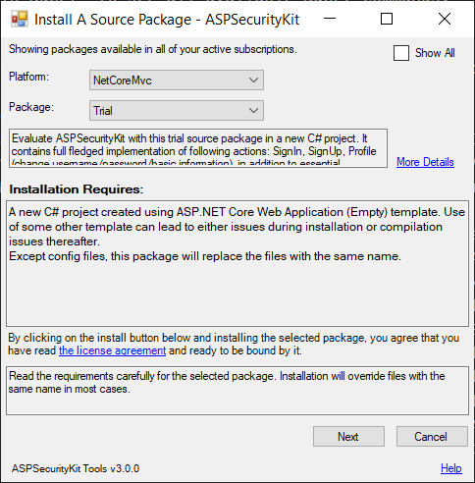Close the Install A Source Package dialog
The image size is (475, 483).
(445, 19)
